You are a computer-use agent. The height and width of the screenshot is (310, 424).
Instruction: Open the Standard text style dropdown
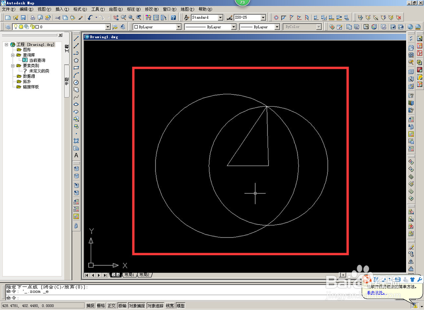[220, 17]
